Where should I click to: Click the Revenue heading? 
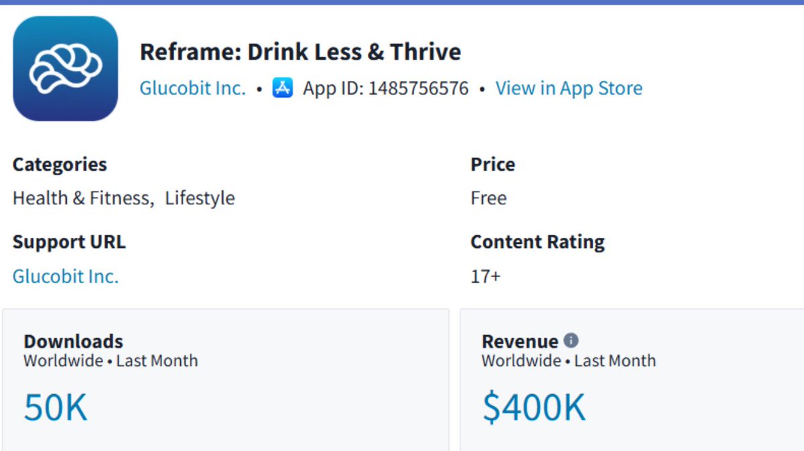click(x=520, y=341)
